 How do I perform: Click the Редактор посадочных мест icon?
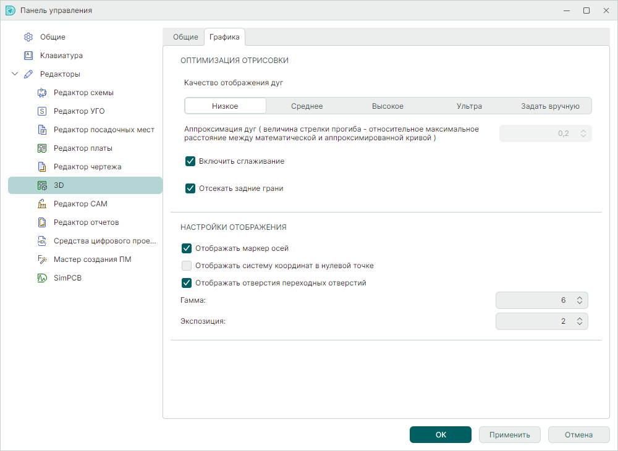coord(42,130)
